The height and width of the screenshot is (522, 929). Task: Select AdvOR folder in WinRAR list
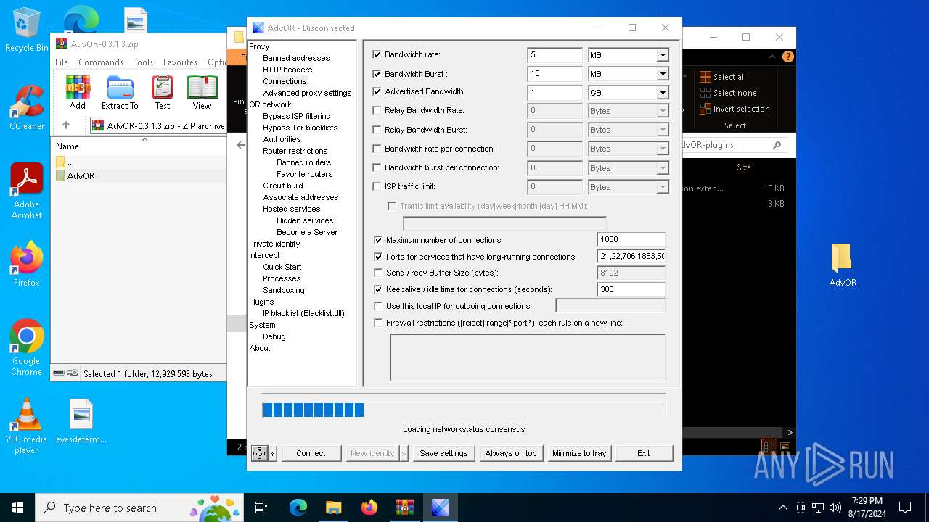click(139, 175)
